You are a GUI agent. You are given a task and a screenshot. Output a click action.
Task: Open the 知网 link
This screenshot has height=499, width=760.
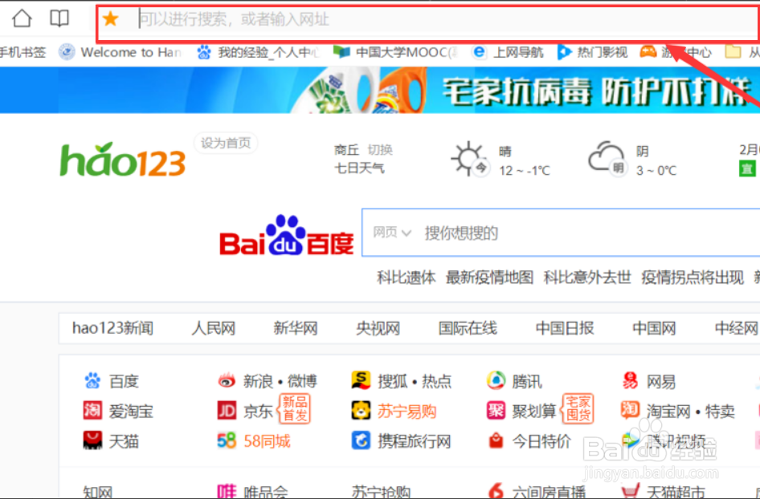(98, 492)
